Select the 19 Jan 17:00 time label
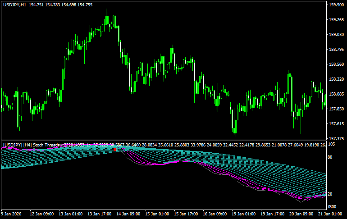 pyautogui.click(x=271, y=214)
